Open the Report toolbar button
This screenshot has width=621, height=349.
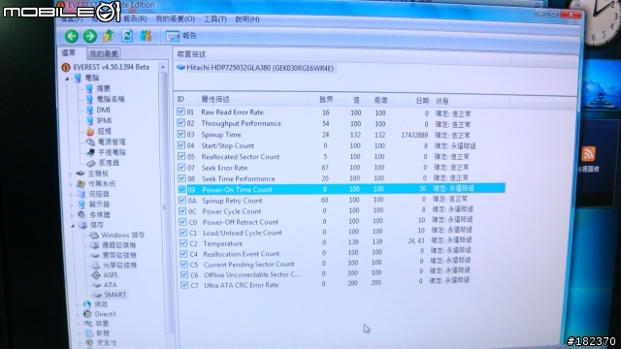[x=181, y=36]
